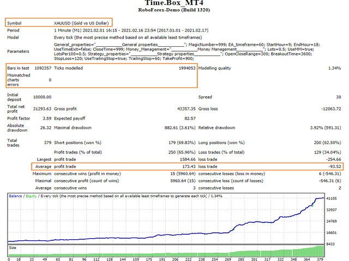Select Relative drawdown value 3.92% (591.31)
The height and width of the screenshot is (261, 349).
326,128
